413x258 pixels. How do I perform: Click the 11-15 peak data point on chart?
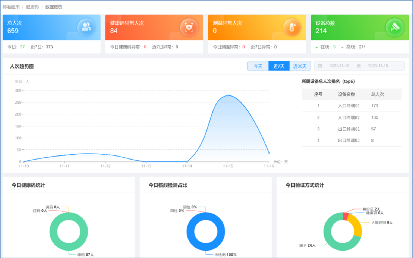click(x=228, y=95)
